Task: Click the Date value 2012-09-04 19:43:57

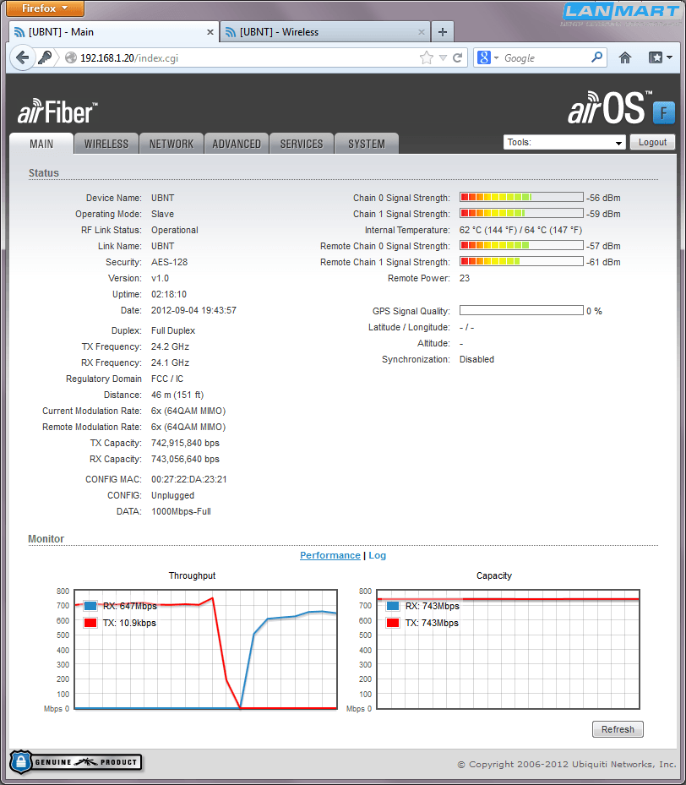Action: (x=193, y=310)
